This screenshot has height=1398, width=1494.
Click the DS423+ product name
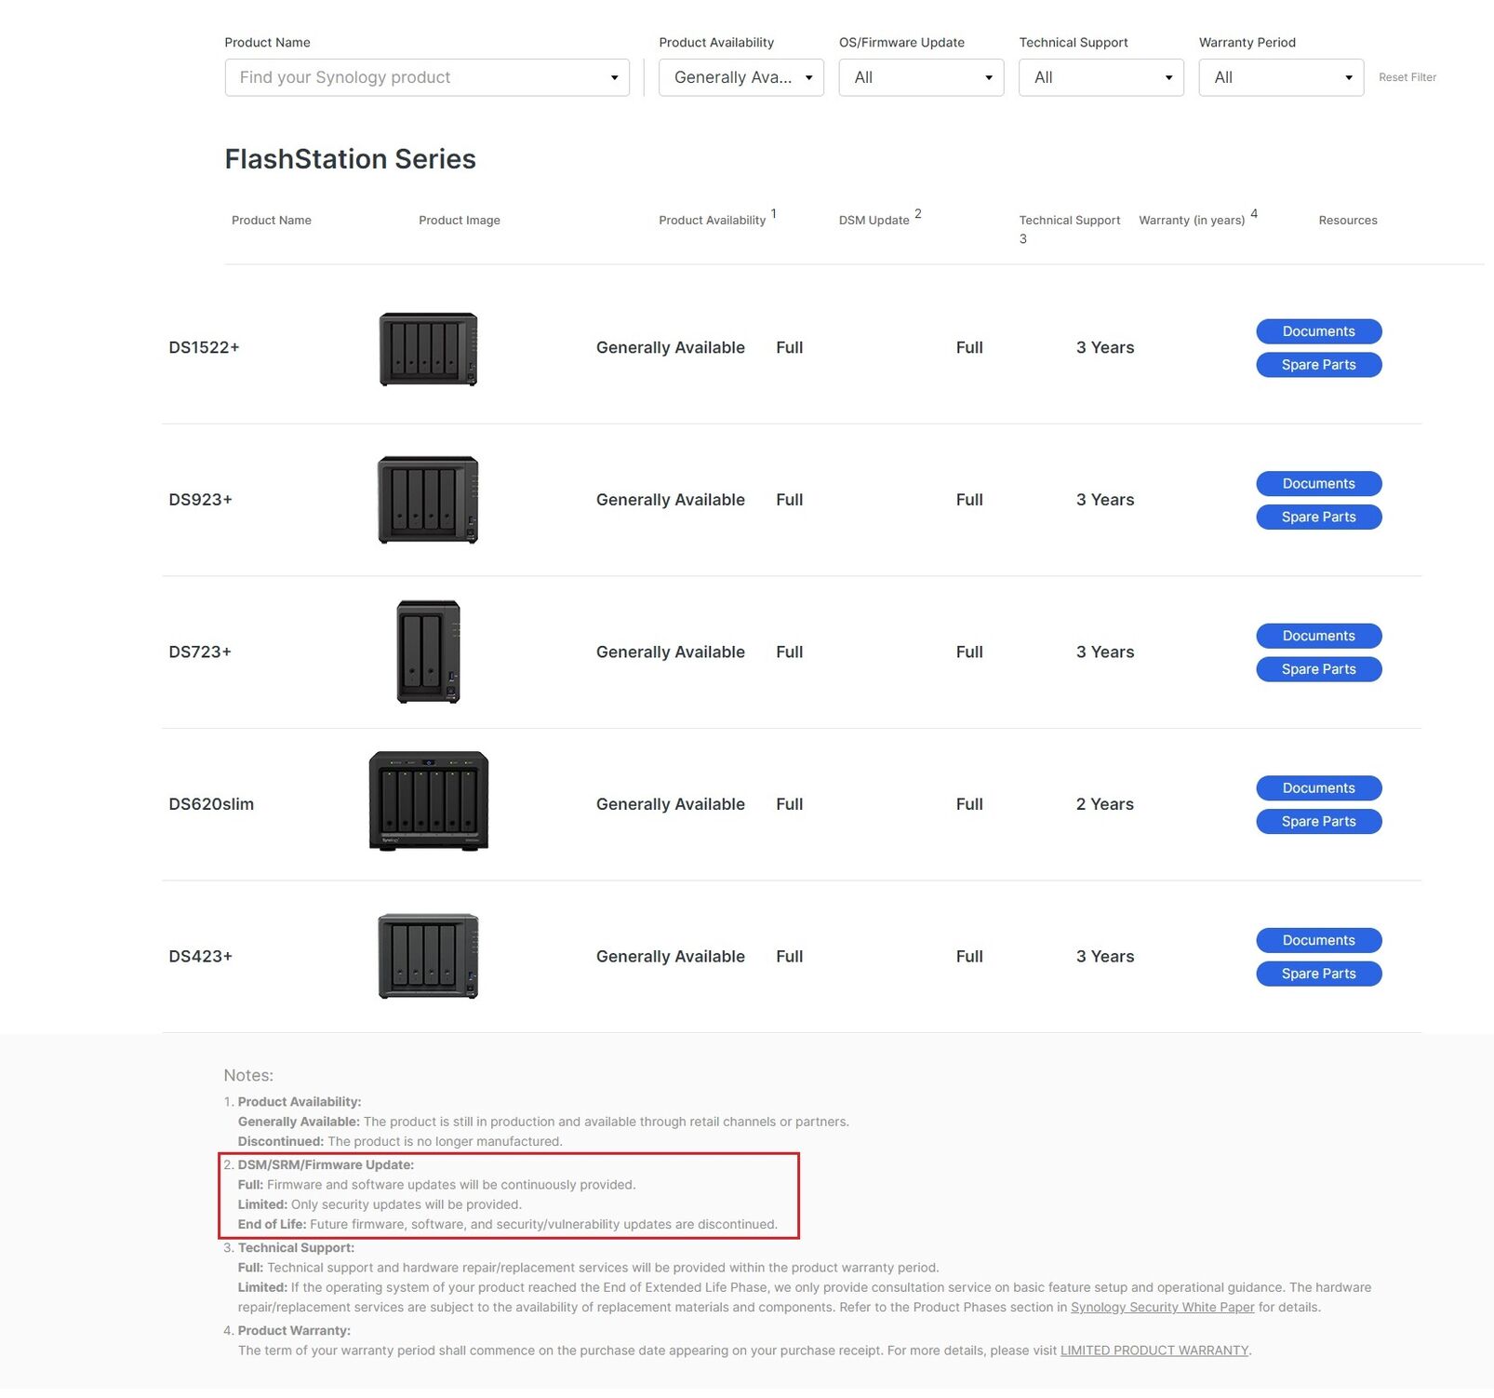200,956
